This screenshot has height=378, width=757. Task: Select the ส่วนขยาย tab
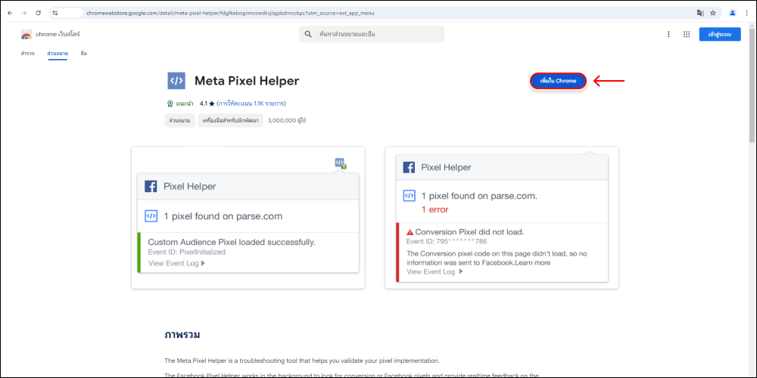(58, 53)
